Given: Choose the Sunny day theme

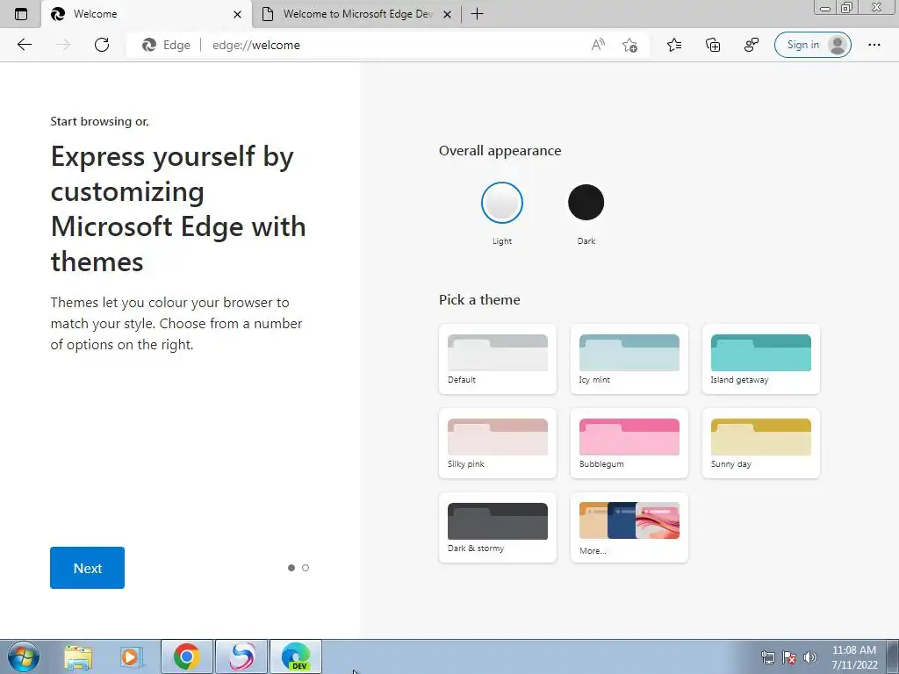Looking at the screenshot, I should point(761,443).
